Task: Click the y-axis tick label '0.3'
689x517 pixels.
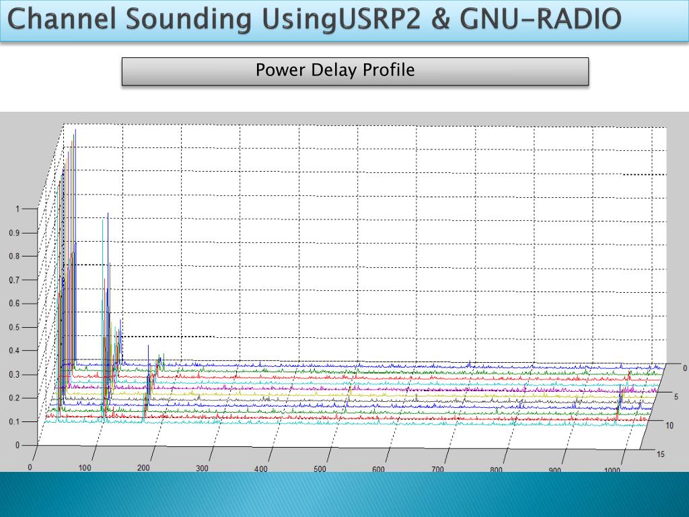Action: (x=15, y=374)
